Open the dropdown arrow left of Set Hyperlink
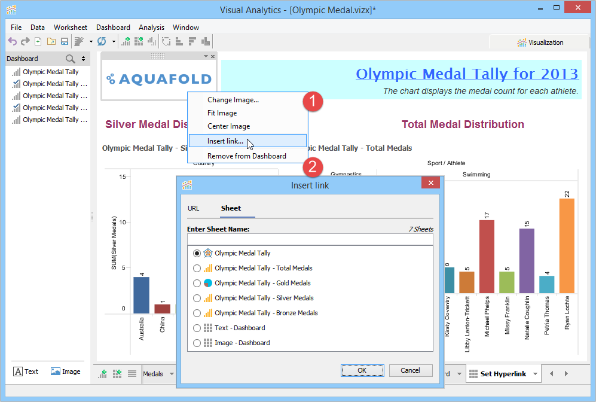Image resolution: width=596 pixels, height=402 pixels. click(459, 374)
